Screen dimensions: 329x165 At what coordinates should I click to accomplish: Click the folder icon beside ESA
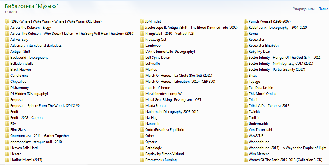tap(7, 124)
